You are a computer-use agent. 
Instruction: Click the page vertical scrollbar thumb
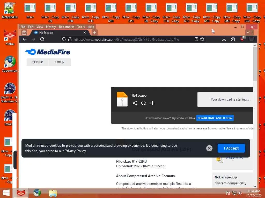255,64
